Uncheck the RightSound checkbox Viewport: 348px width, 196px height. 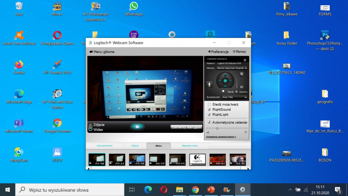pos(209,109)
